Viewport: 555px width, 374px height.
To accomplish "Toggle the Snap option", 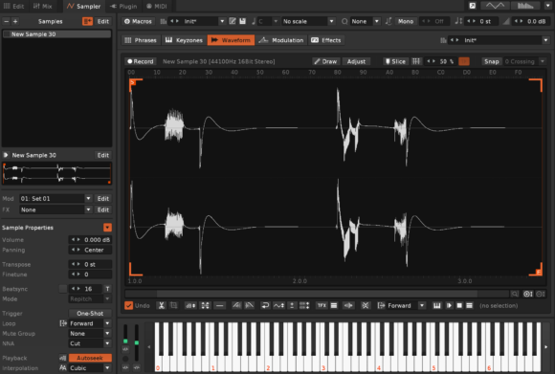I will click(x=491, y=61).
